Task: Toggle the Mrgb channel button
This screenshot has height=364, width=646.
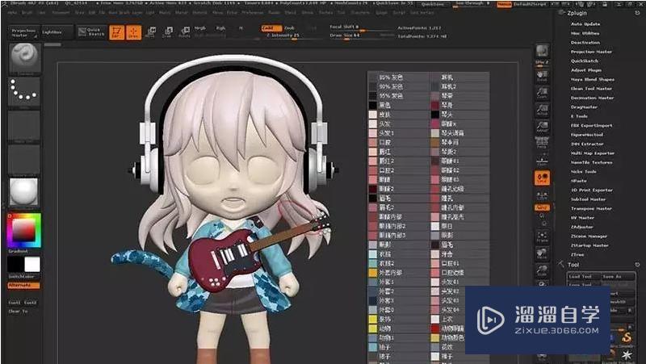Action: click(200, 27)
